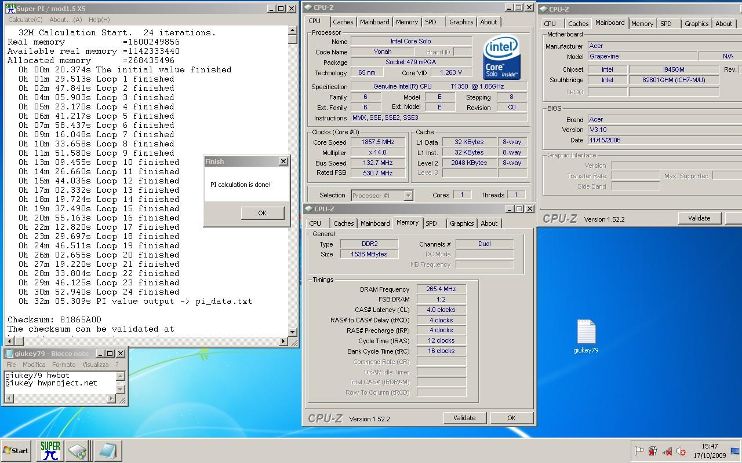Screen dimensions: 742x463
Task: Switch to About tab in CPU window
Action: (x=489, y=22)
